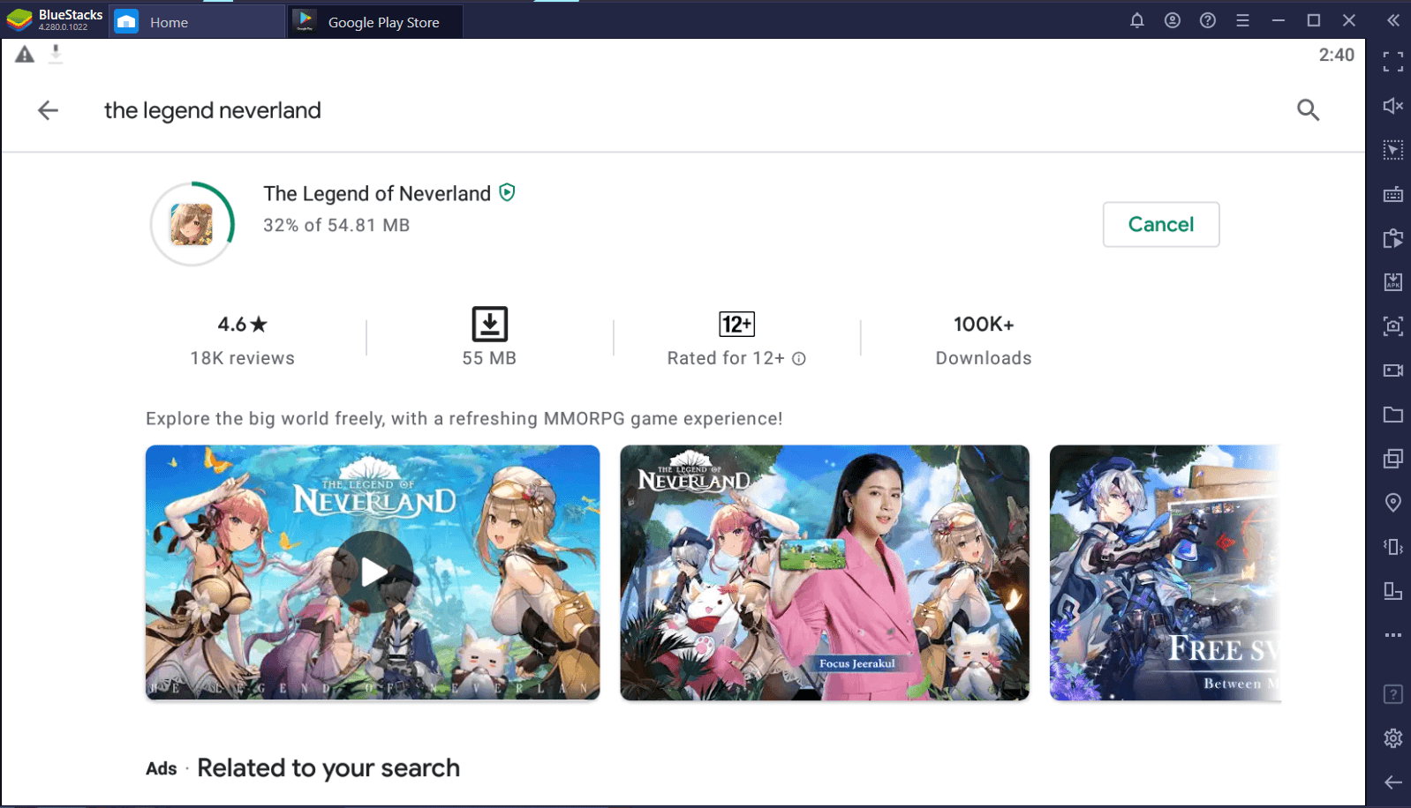
Task: Collapse the BlueStacks side toolbar
Action: [x=1392, y=20]
